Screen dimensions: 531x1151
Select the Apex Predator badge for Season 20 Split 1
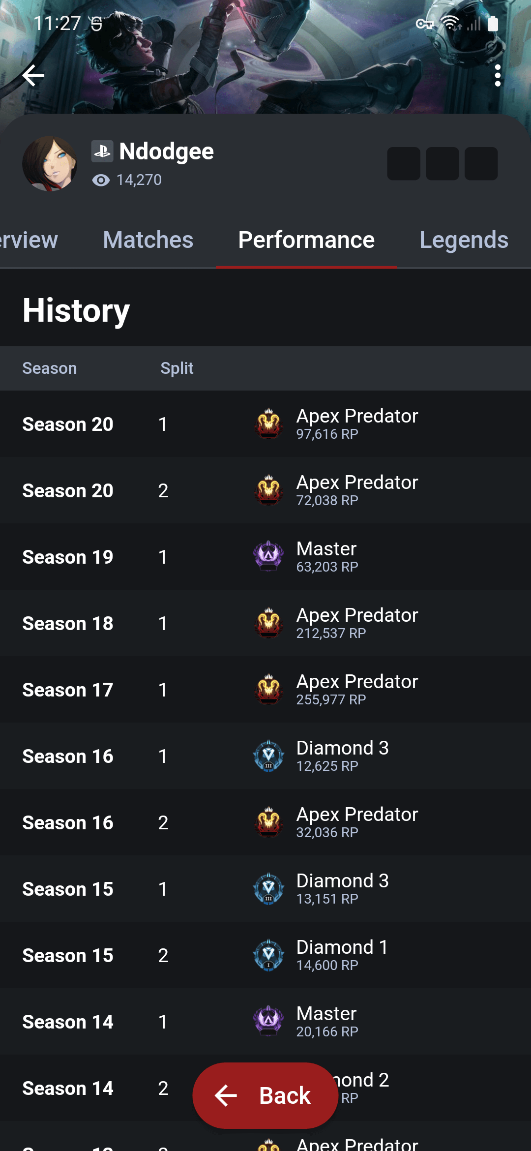[268, 424]
